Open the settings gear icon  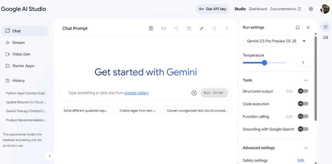[x=311, y=9]
